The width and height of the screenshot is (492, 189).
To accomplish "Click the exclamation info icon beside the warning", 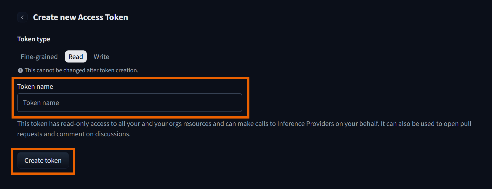I will click(20, 70).
